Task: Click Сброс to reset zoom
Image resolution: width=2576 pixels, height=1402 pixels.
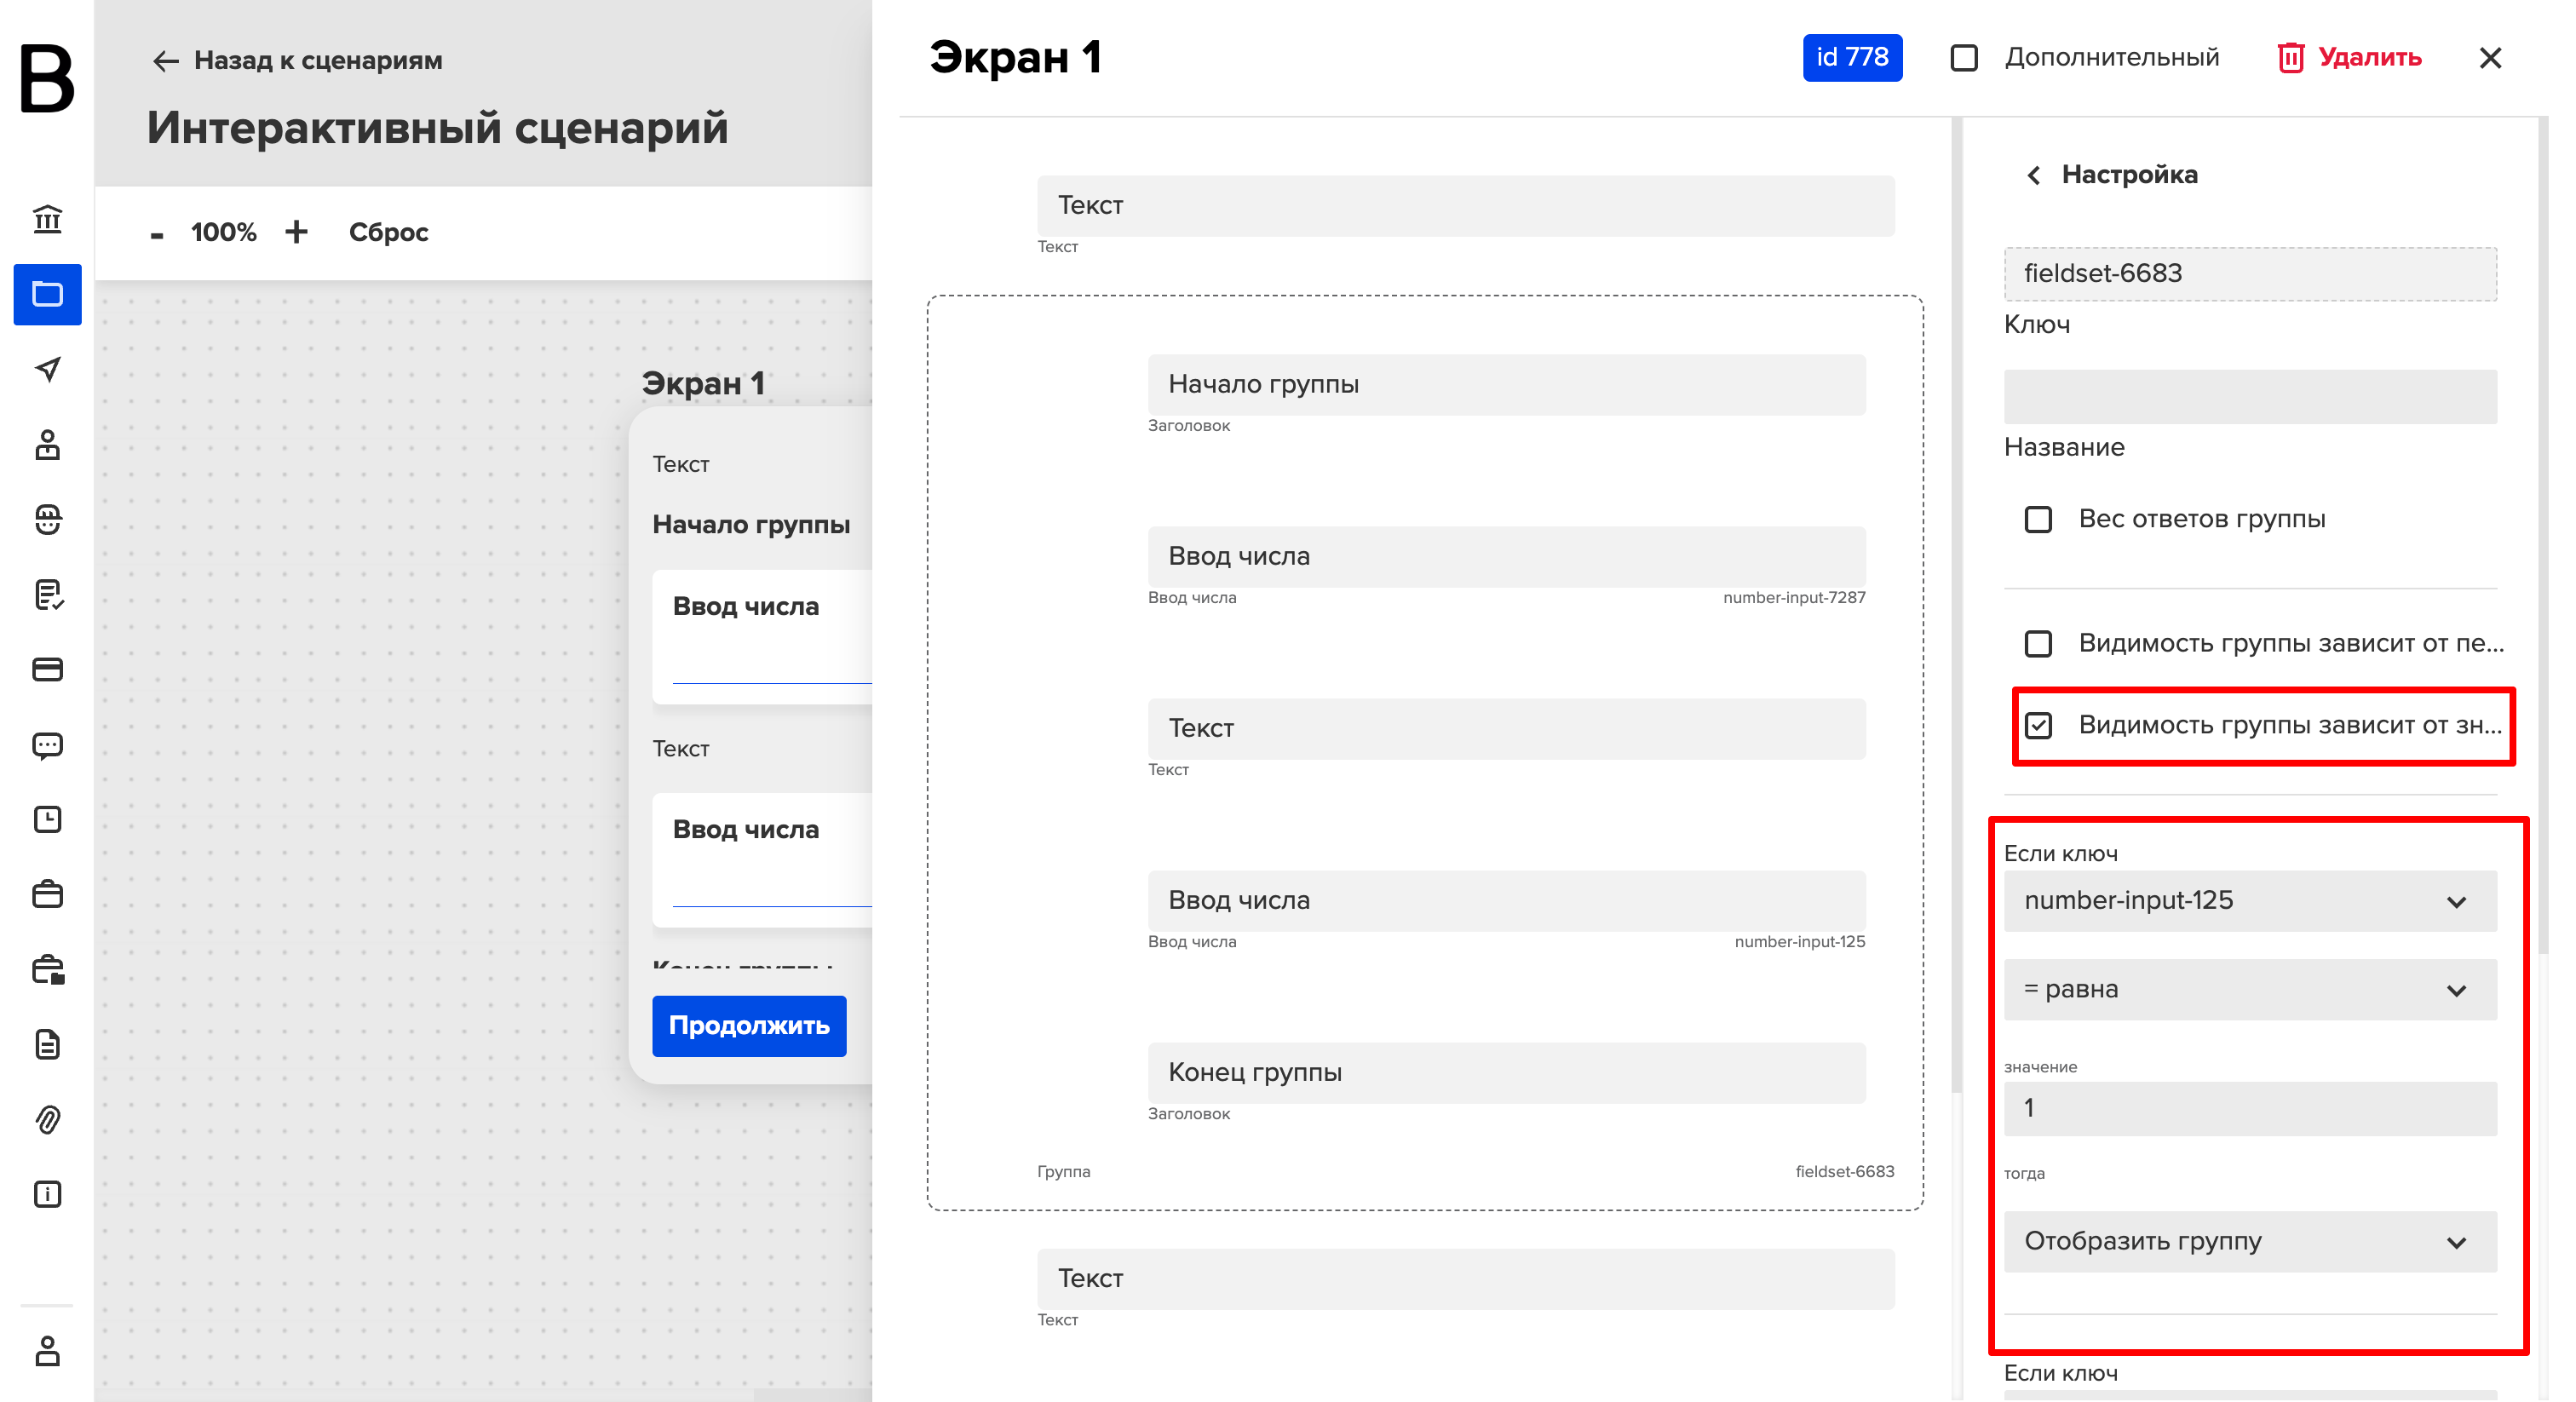Action: [x=388, y=232]
